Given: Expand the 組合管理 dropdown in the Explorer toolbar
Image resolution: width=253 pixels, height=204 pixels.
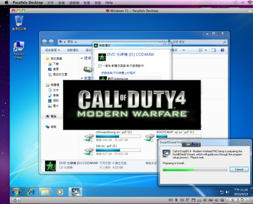Looking at the screenshot, I should pyautogui.click(x=53, y=50).
